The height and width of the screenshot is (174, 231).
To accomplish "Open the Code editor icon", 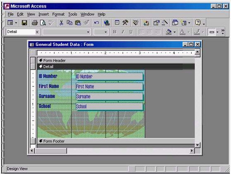I will (x=146, y=23).
